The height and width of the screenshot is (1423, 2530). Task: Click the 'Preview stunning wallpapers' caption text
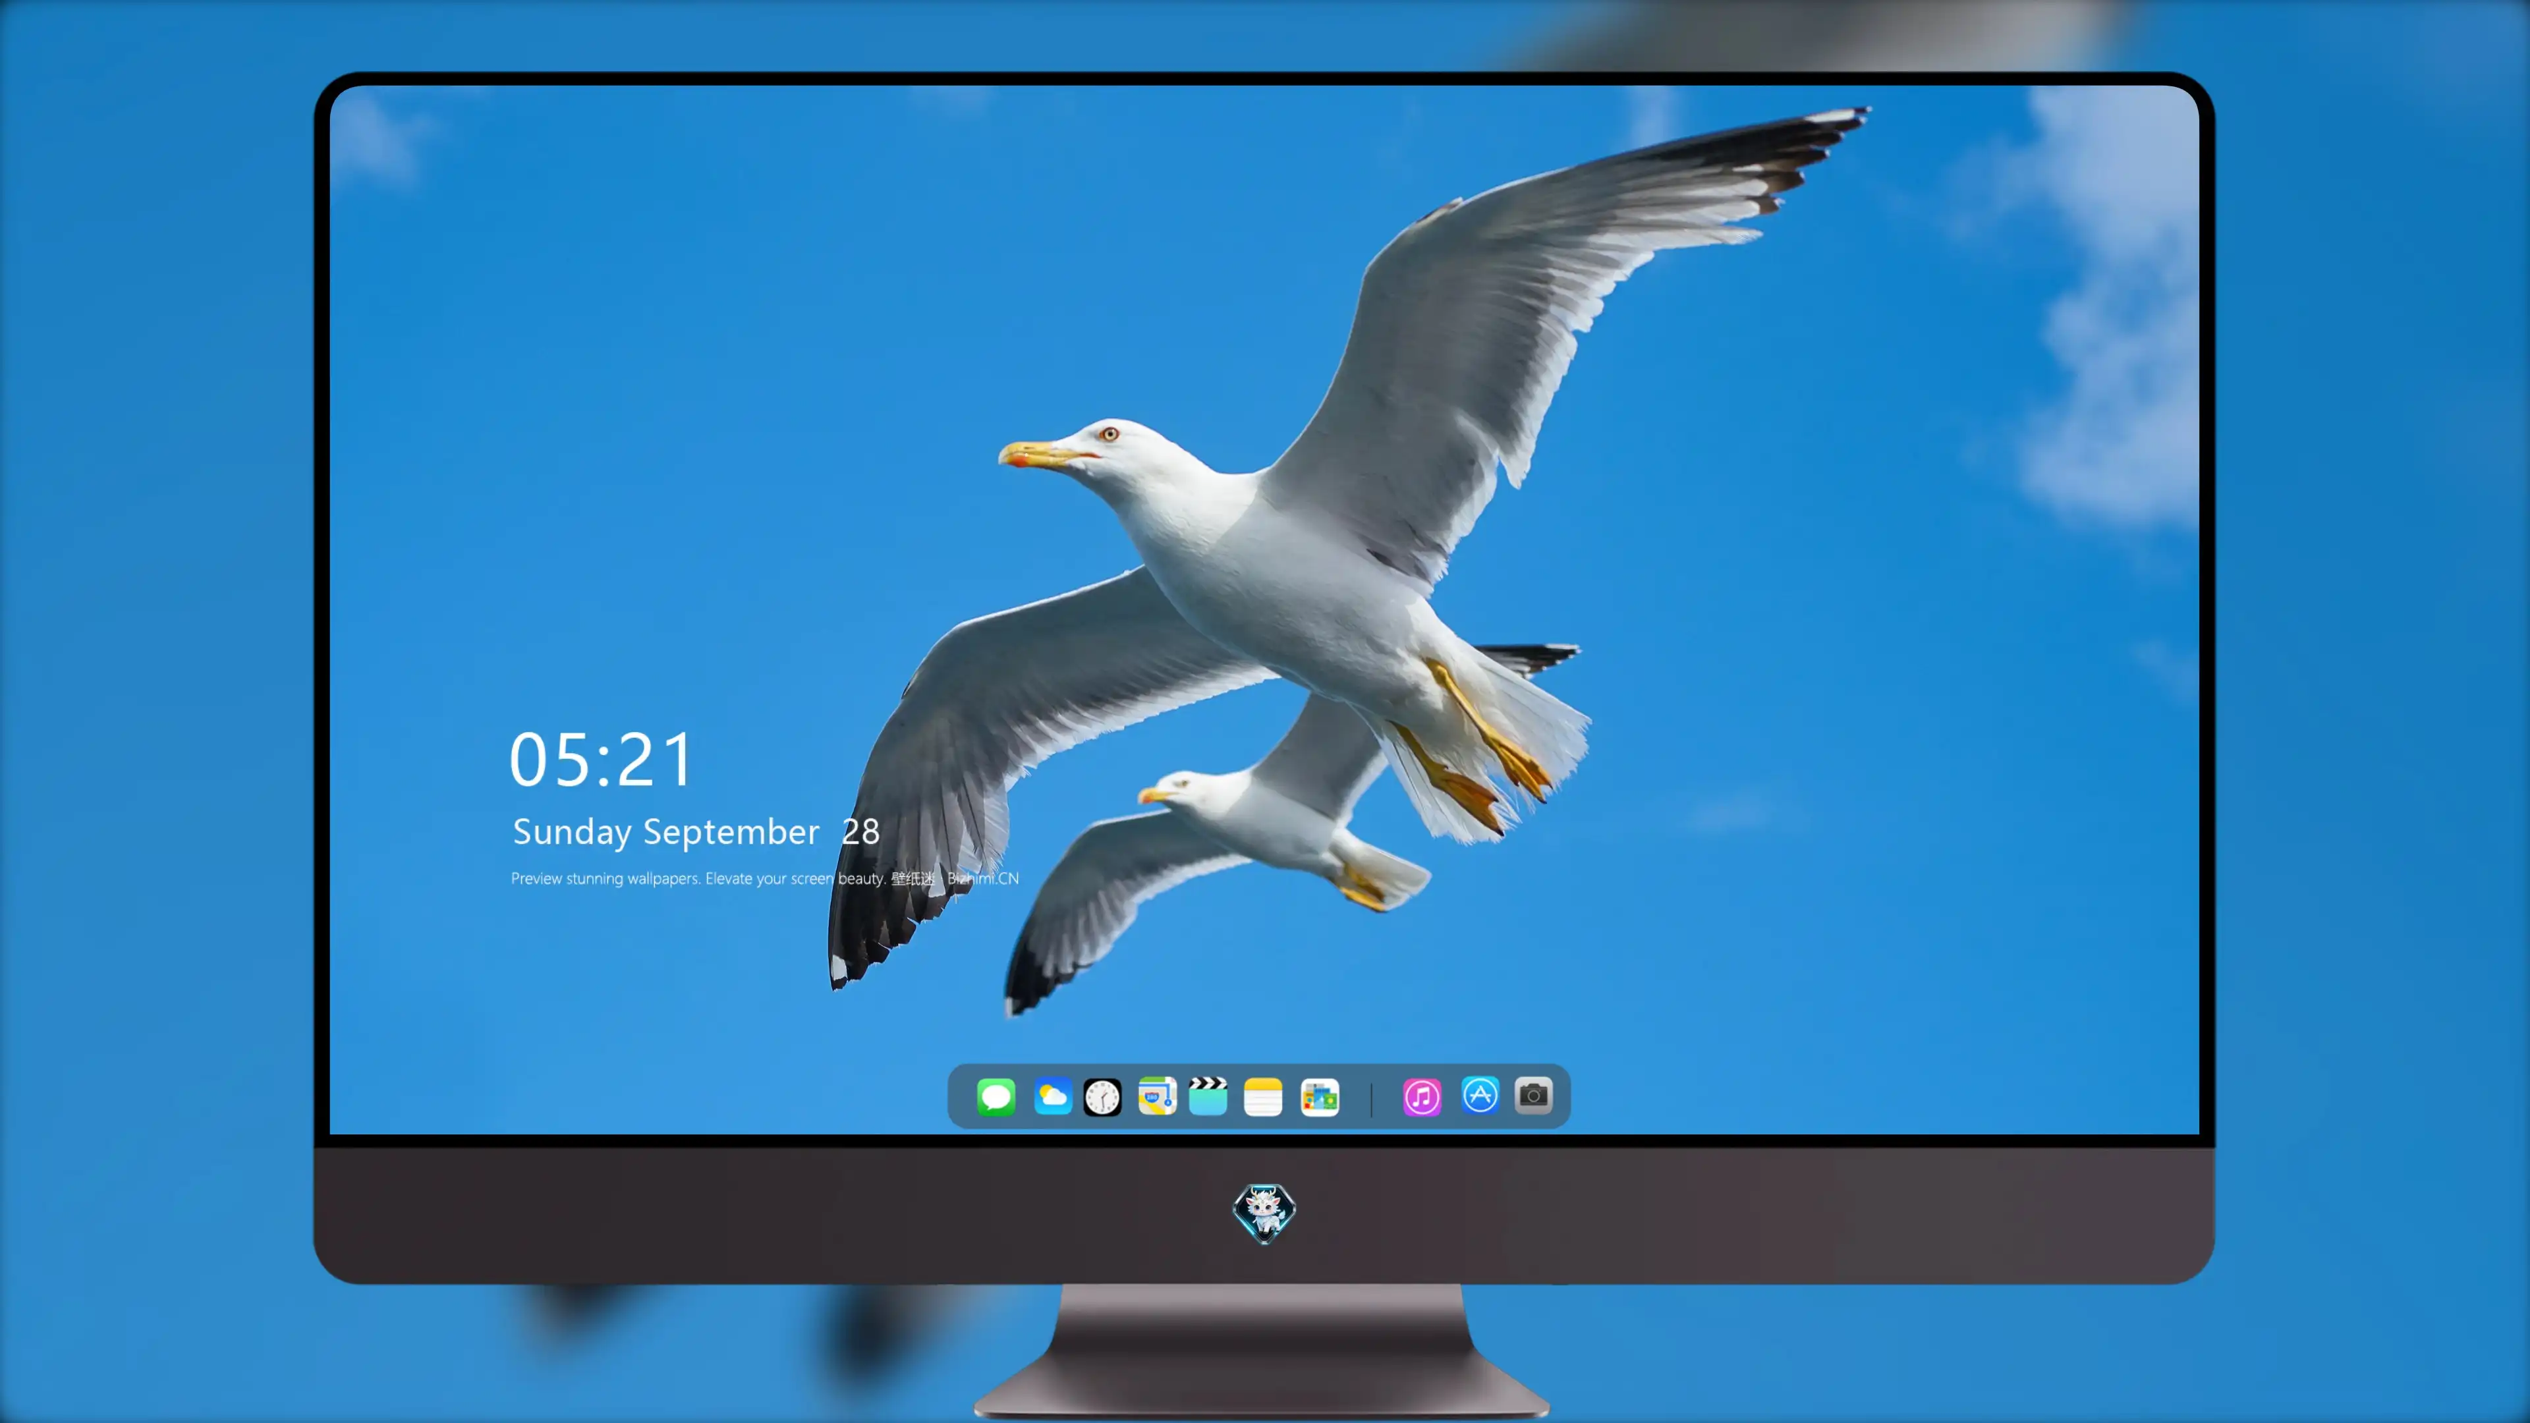tap(764, 878)
